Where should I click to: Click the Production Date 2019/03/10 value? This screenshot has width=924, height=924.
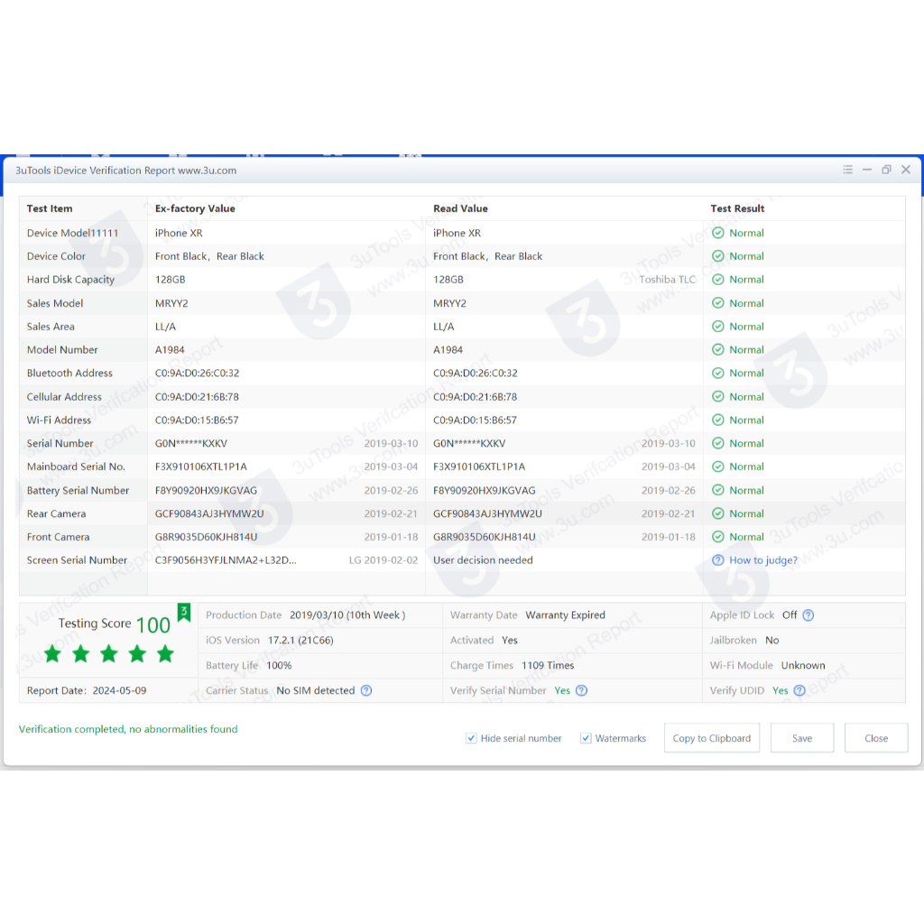coord(347,615)
